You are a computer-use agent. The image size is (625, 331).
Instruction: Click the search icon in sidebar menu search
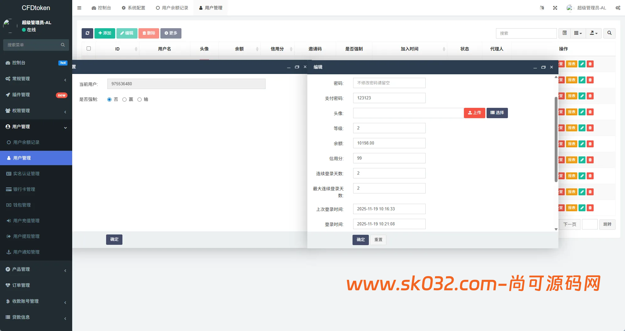63,45
